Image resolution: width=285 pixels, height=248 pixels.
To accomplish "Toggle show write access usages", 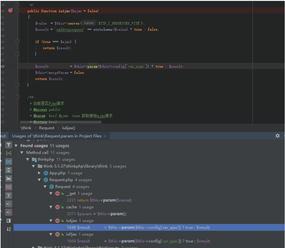I will (9, 212).
